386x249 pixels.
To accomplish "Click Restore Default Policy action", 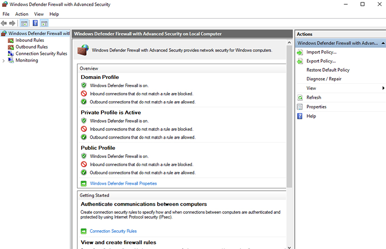I will pyautogui.click(x=328, y=70).
